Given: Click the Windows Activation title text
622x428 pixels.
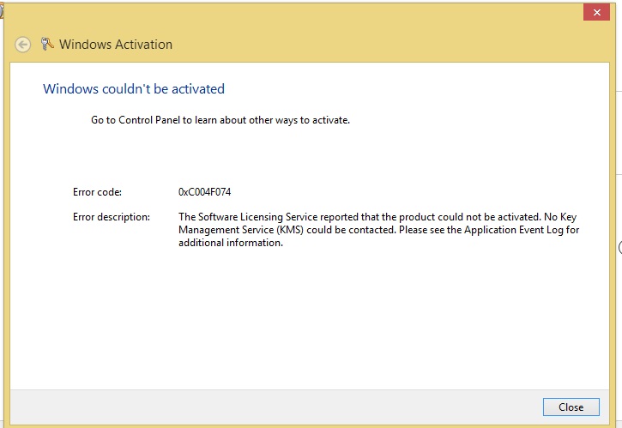Looking at the screenshot, I should (x=115, y=45).
